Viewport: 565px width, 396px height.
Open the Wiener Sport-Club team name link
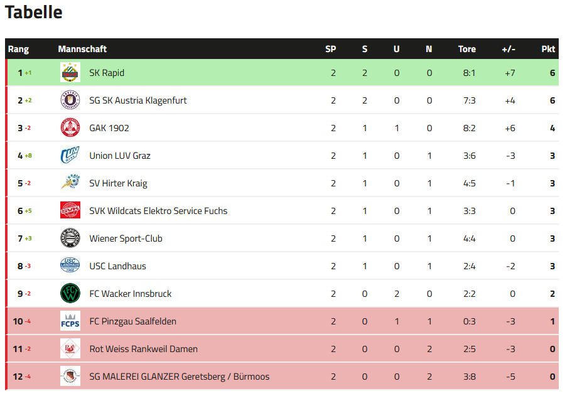pyautogui.click(x=126, y=238)
